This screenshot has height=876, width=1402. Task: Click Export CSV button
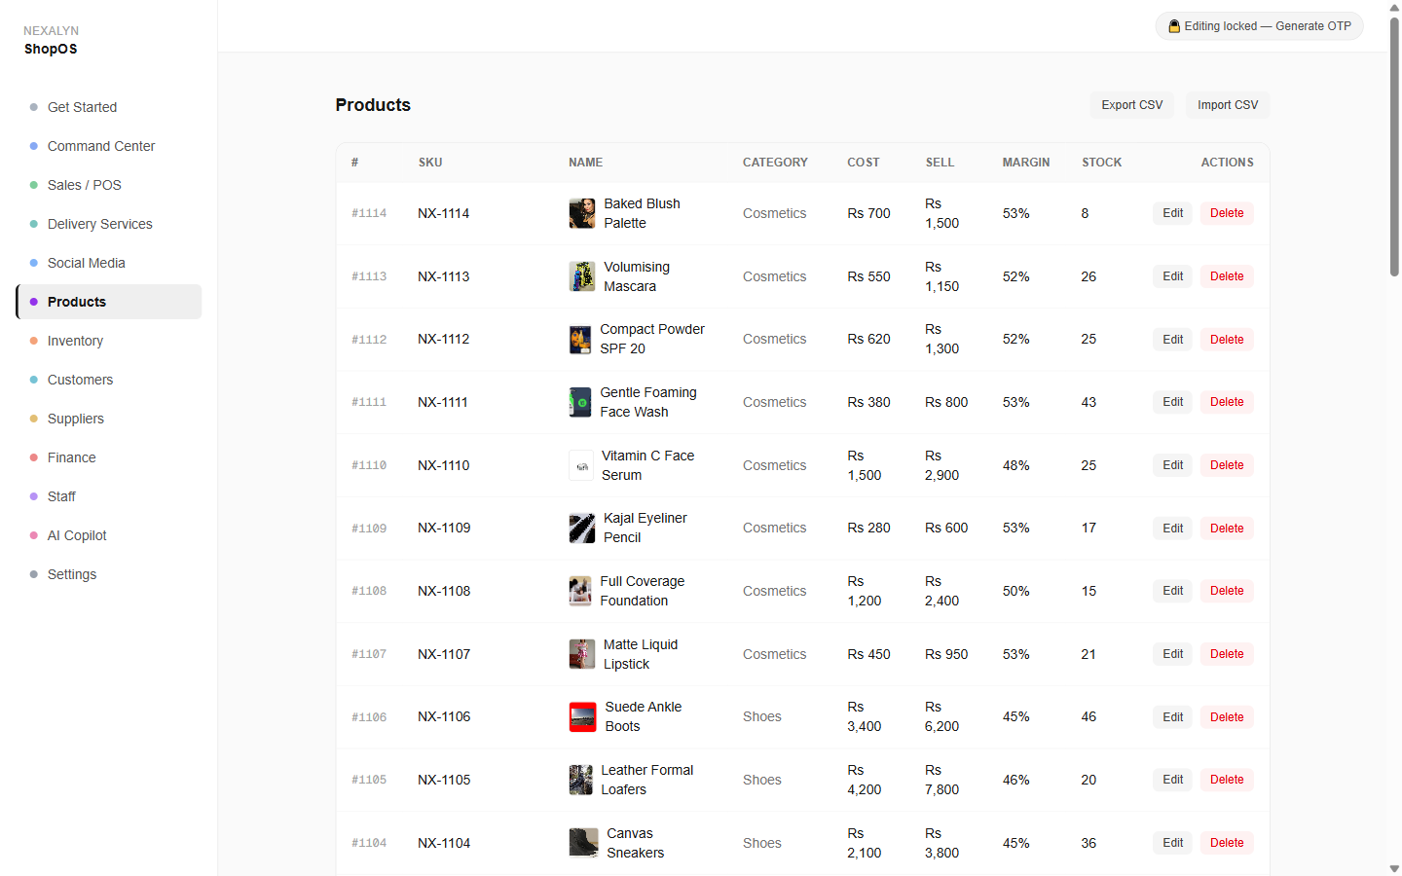point(1132,105)
